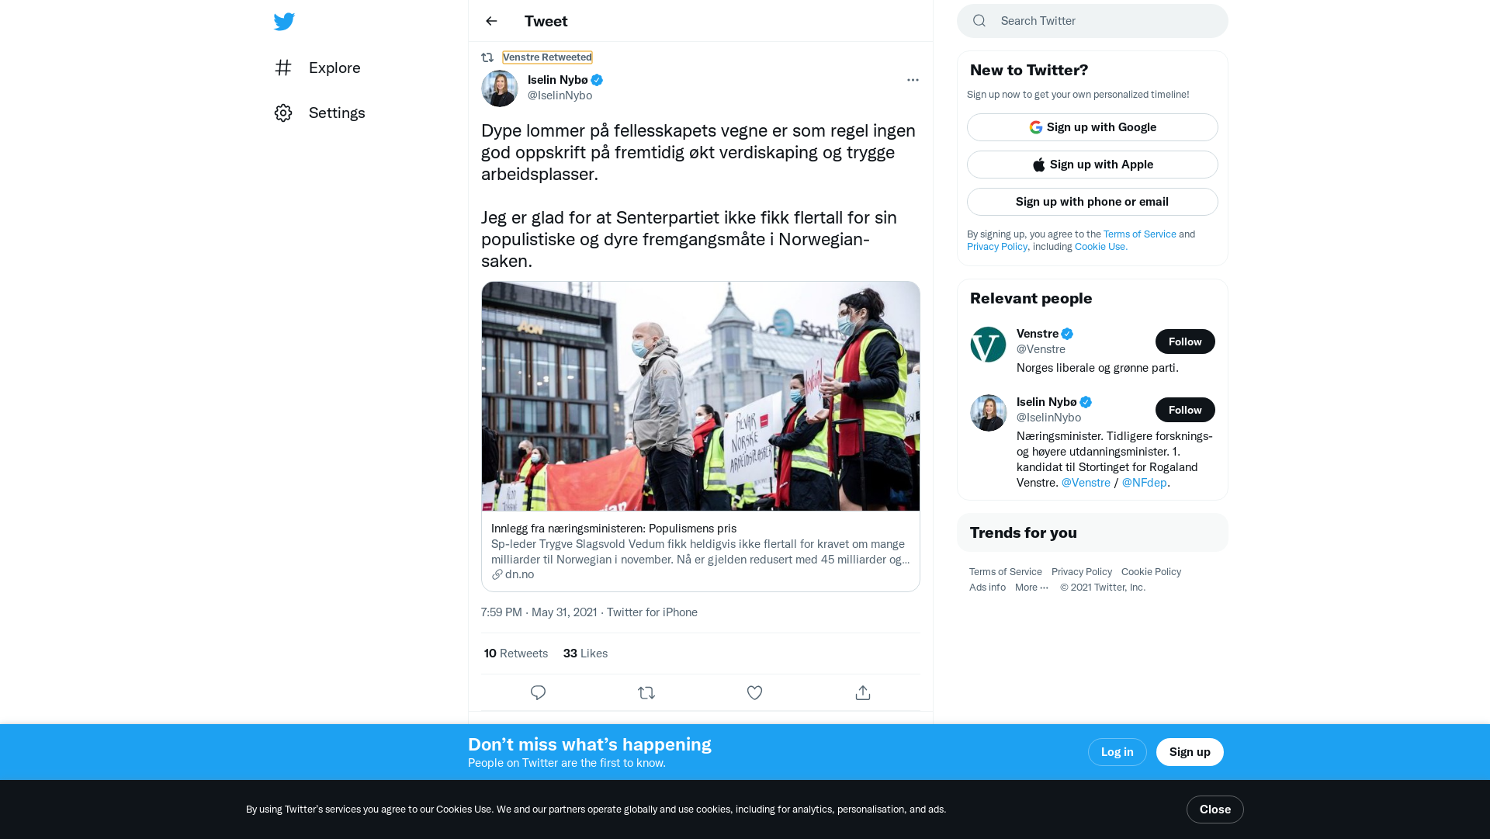Share the tweet via share icon
The image size is (1490, 839).
tap(863, 692)
